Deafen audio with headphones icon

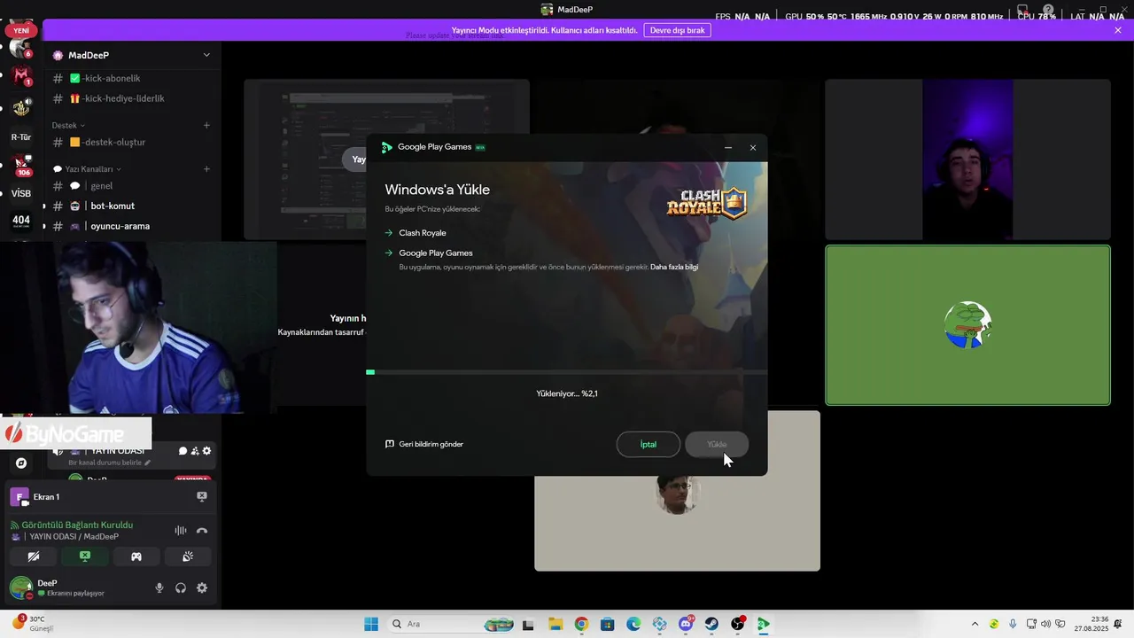click(x=181, y=587)
